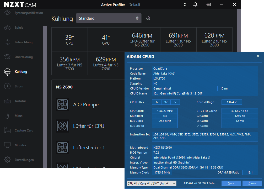This screenshot has height=189, width=264.
Task: Open the Spiele gamepad icon
Action: pyautogui.click(x=7, y=28)
